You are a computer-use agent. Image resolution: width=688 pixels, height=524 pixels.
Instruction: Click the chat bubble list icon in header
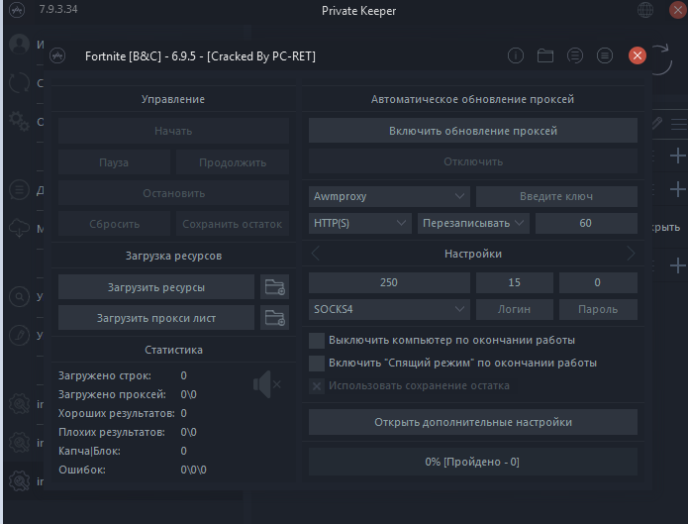[x=575, y=55]
